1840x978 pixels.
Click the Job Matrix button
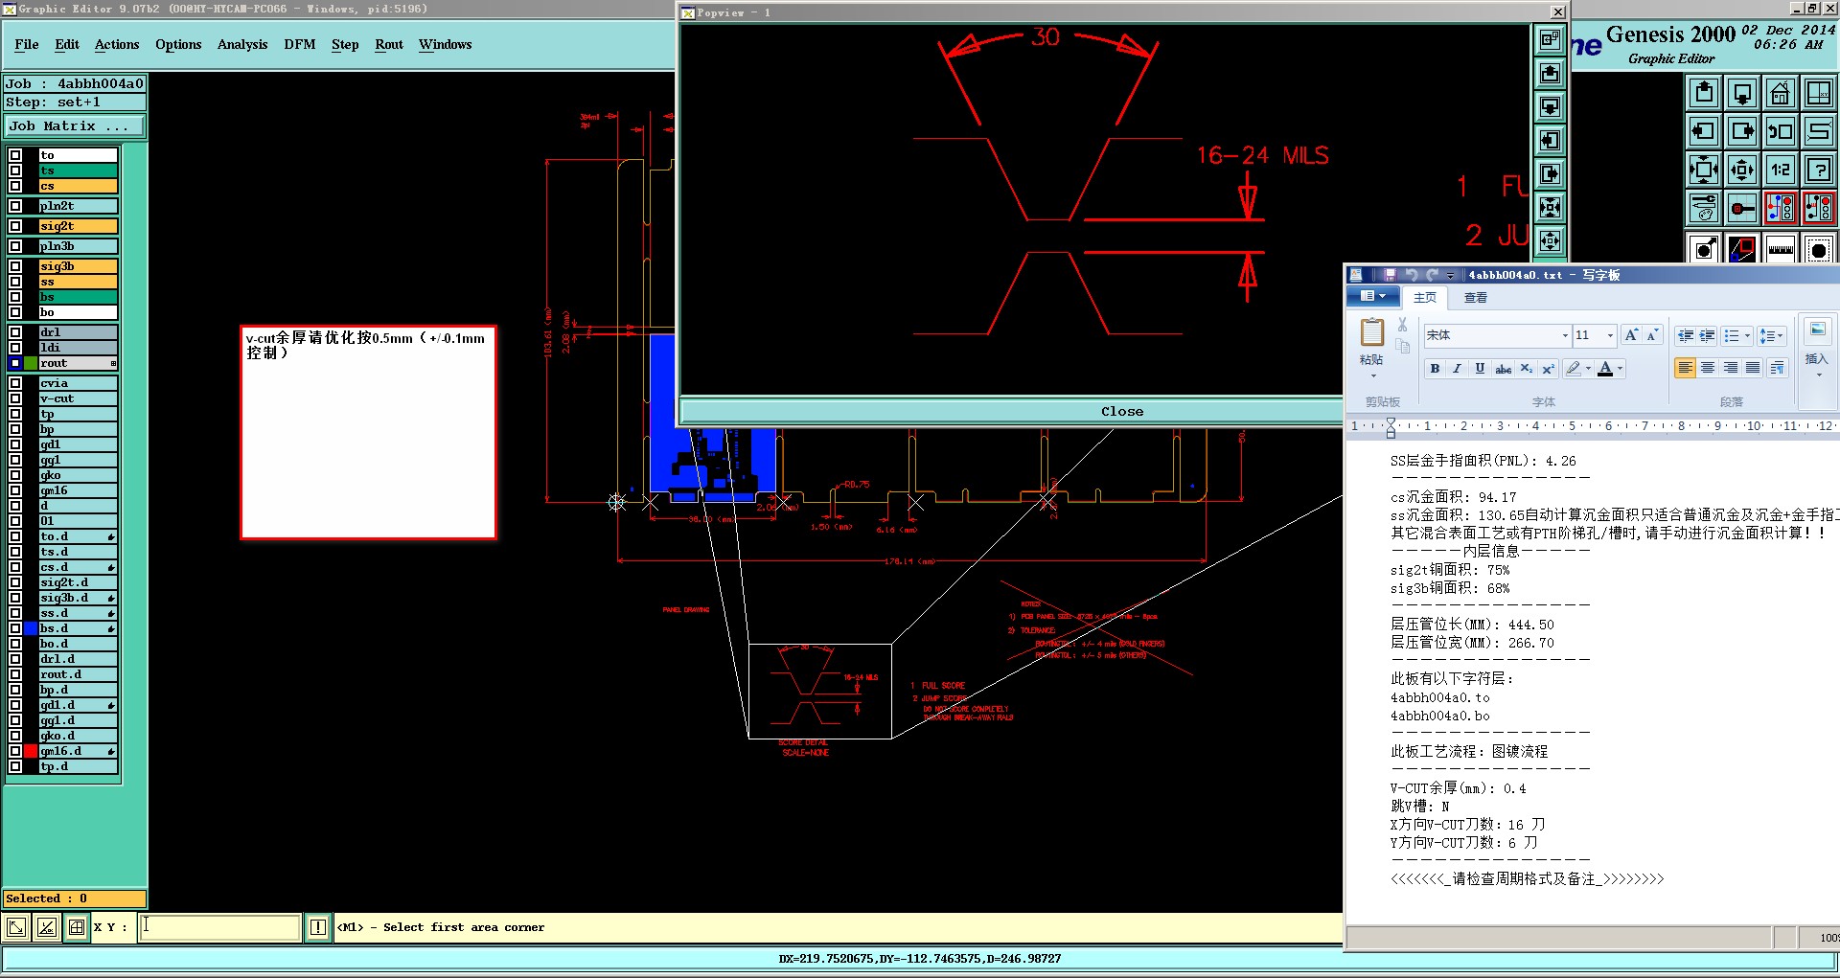click(x=75, y=125)
